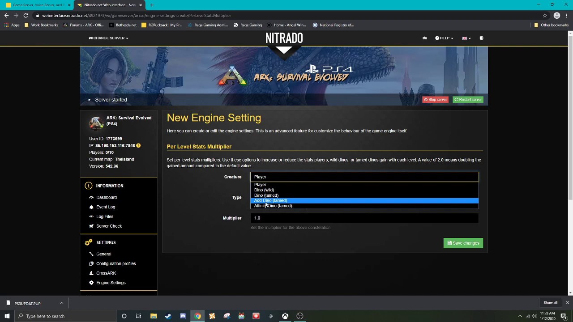Expand PS3UPDAT.PUP download options arrow

(62, 303)
